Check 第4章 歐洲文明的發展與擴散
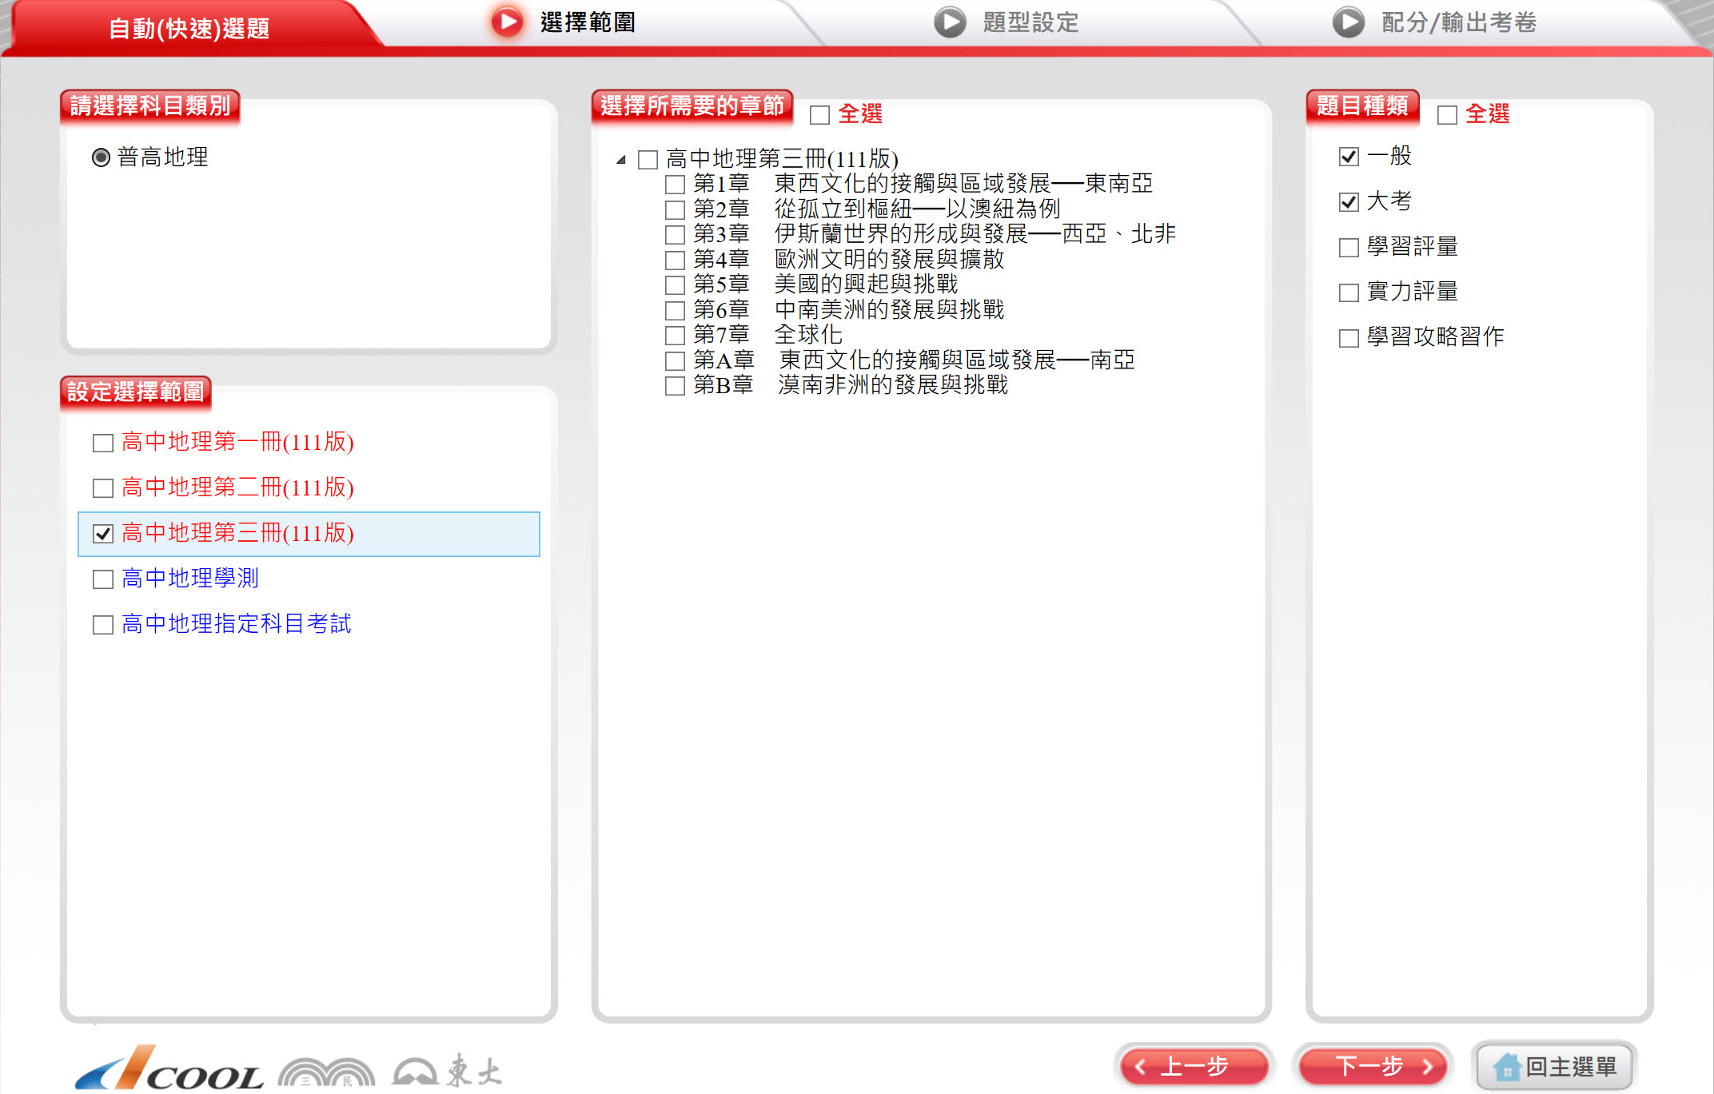The height and width of the screenshot is (1094, 1714). 676,261
